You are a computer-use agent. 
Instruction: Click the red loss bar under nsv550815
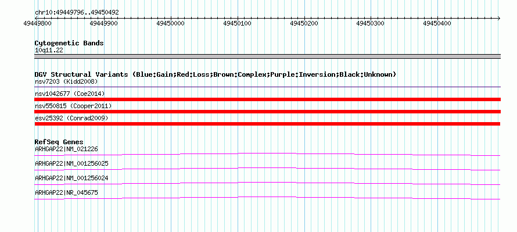tap(267, 112)
